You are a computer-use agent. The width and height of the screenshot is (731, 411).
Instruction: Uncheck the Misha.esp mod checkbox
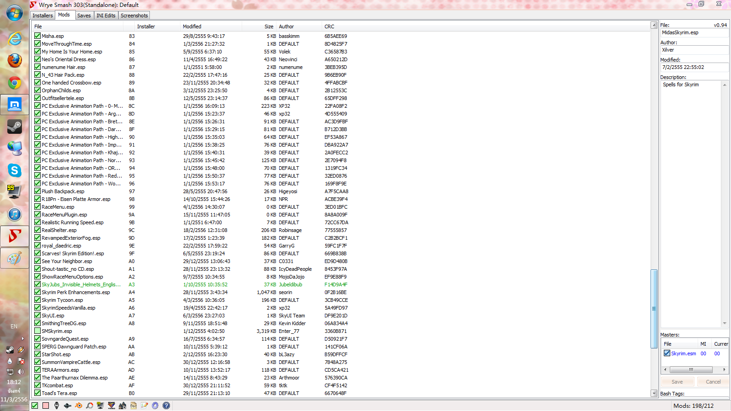(x=37, y=36)
